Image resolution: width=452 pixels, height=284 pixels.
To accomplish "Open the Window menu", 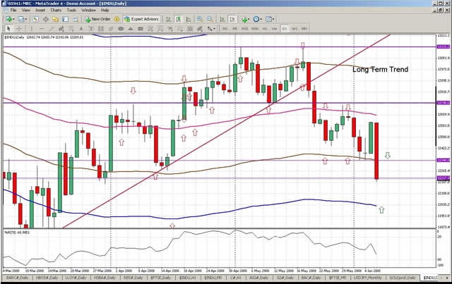I will tap(88, 10).
